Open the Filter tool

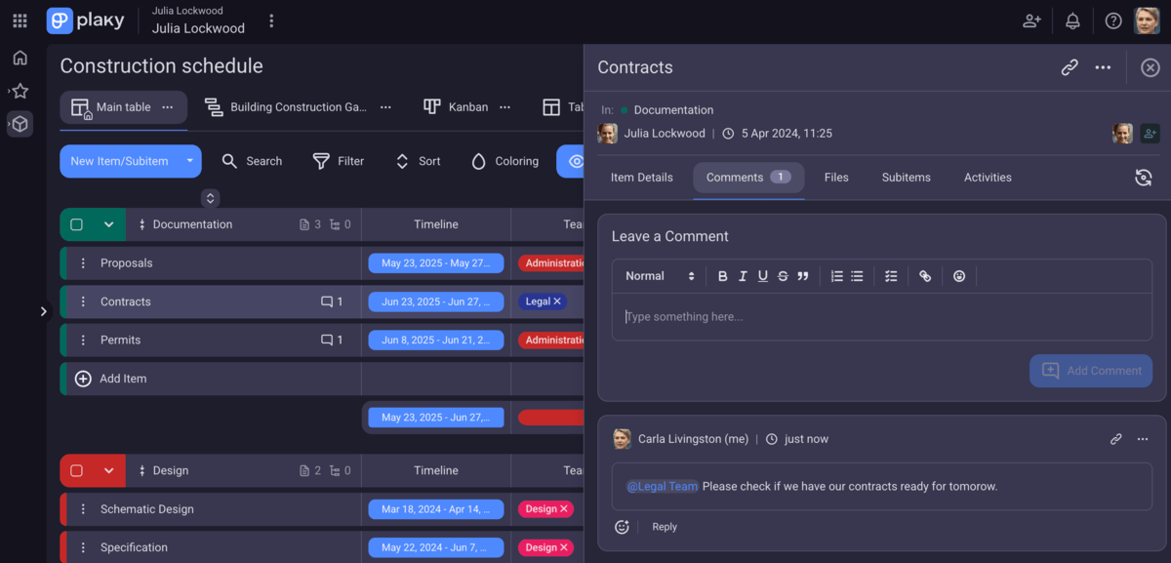click(338, 161)
